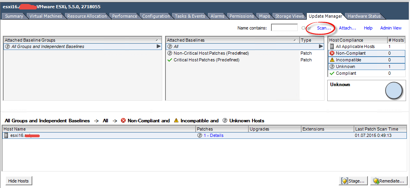This screenshot has width=410, height=188.
Task: Click yellow Incompatible icon in breadcrumb heading
Action: click(176, 121)
